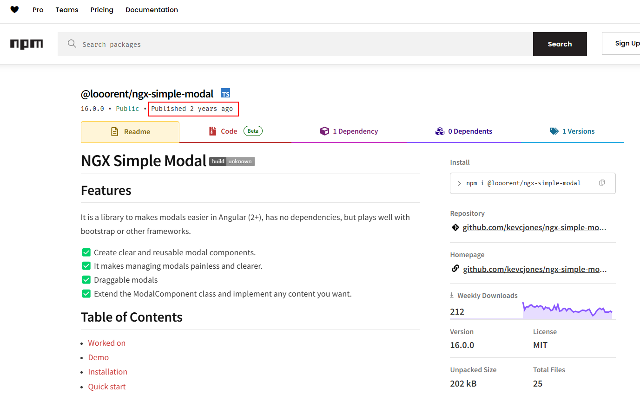The width and height of the screenshot is (640, 394).
Task: Open the Worked on contents link
Action: pos(107,343)
